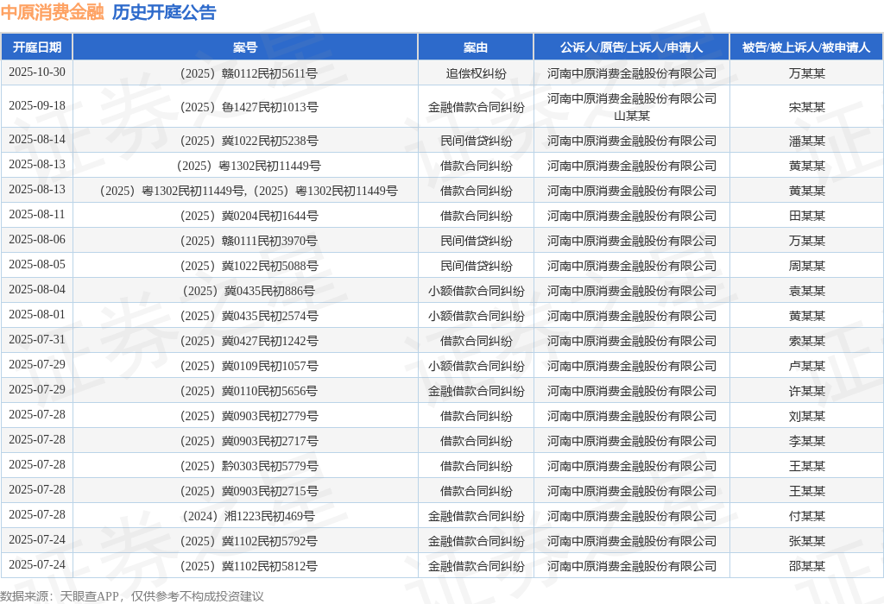Click the date 2025-08-04
Screen dimensions: 884x604
36,290
